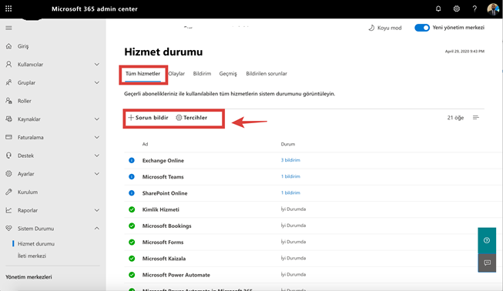The image size is (503, 291).
Task: Open the Microsoft Teams service row
Action: (304, 177)
